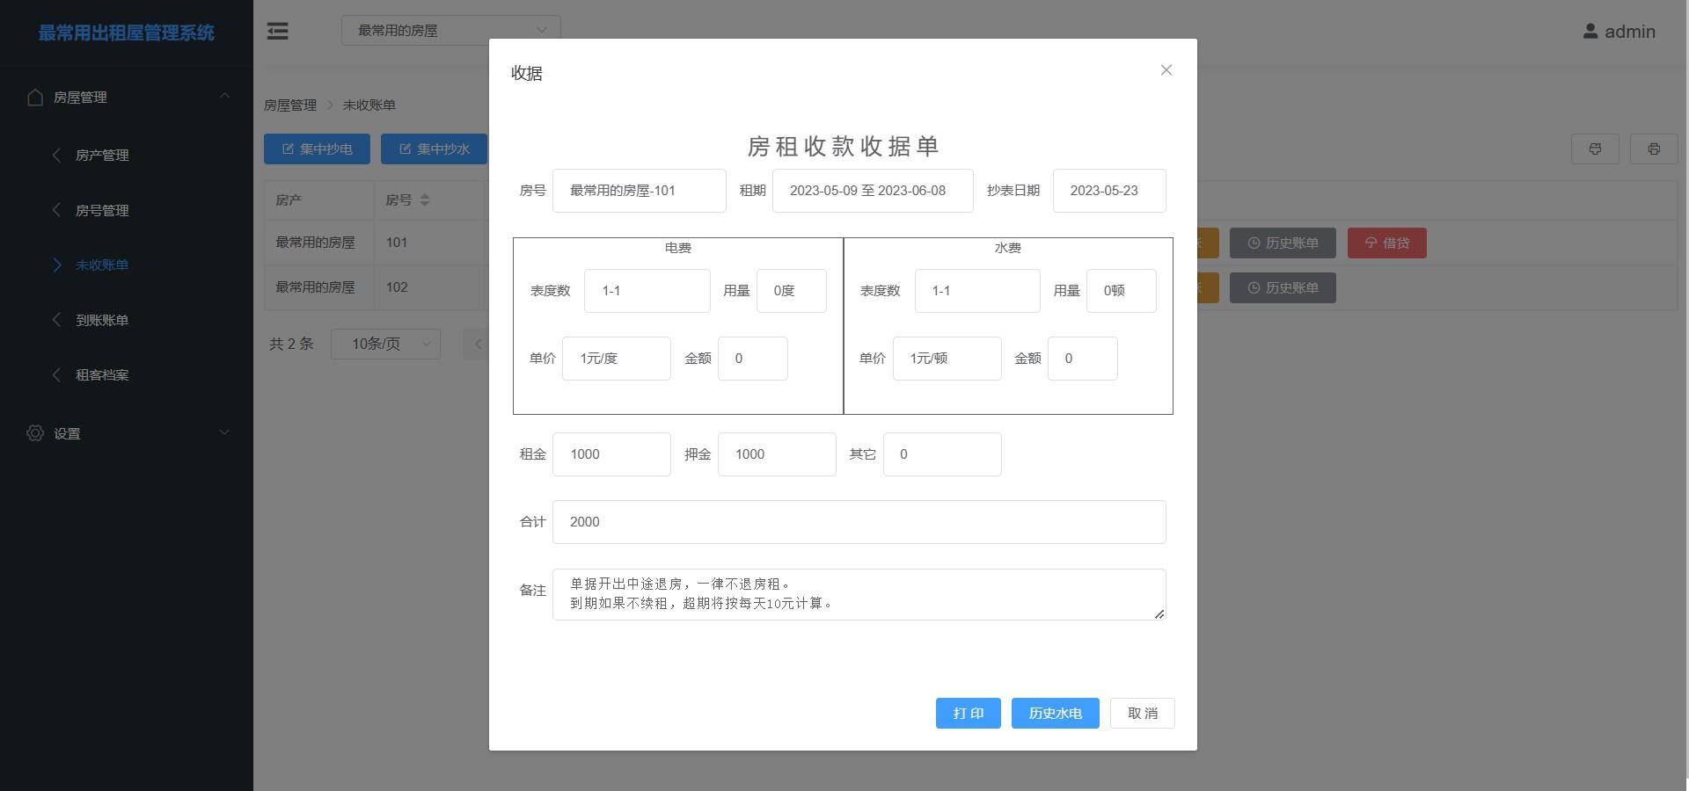Click the 共 2 条 total text

[x=291, y=344]
